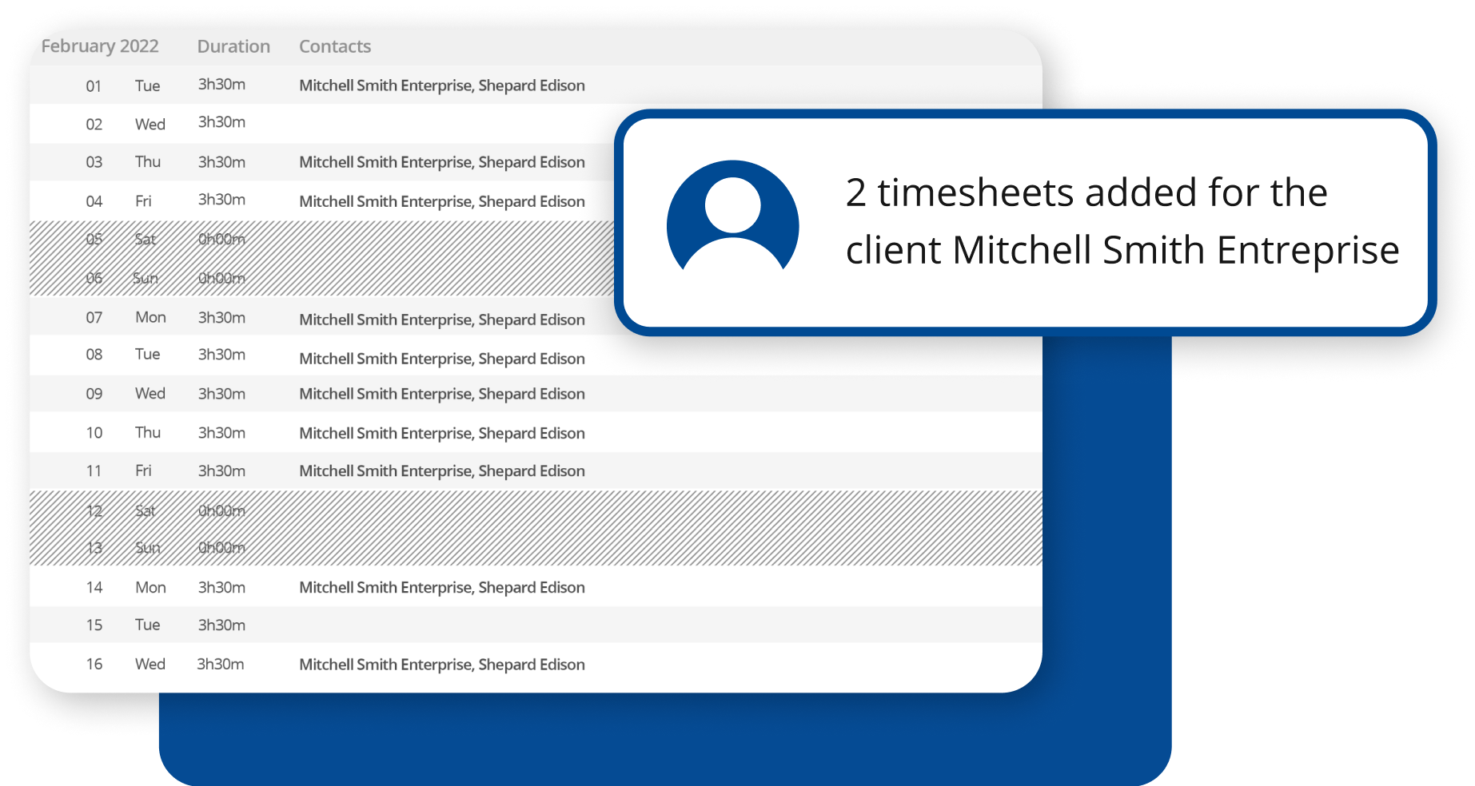Viewport: 1475px width, 786px height.
Task: Select 3h30m duration for 10 Thu
Action: click(x=221, y=432)
